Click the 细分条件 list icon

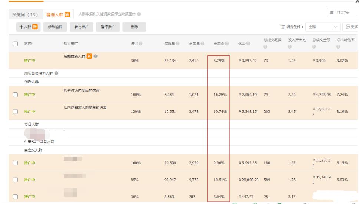283,27
